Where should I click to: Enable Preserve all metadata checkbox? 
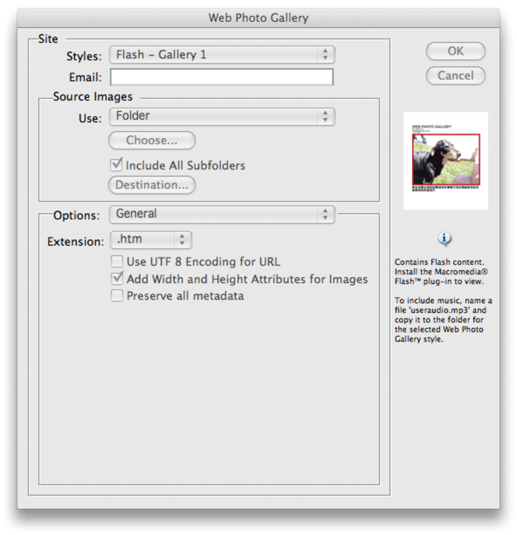pyautogui.click(x=117, y=295)
